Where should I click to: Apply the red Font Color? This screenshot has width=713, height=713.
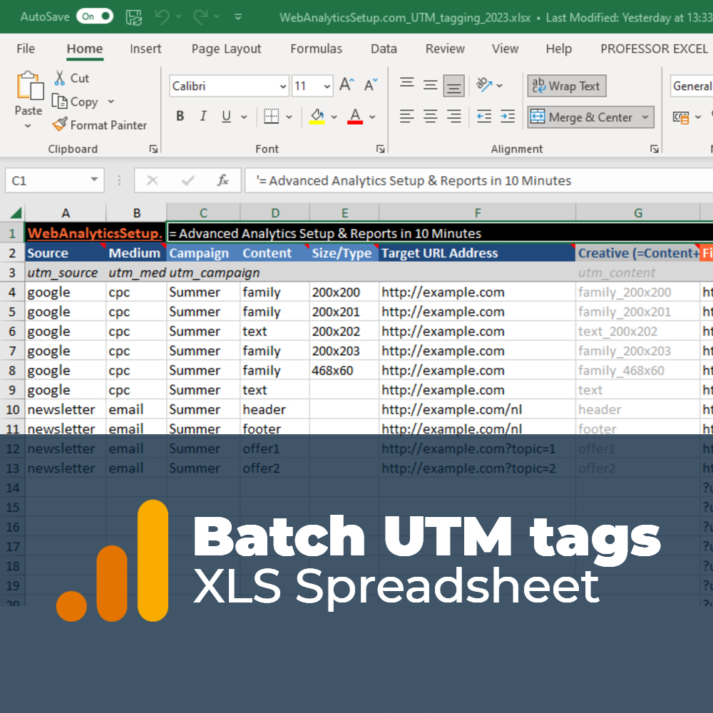coord(355,116)
